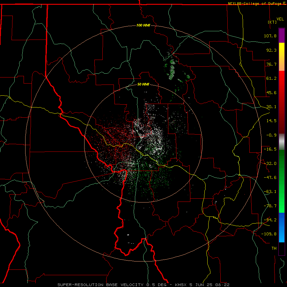Screen dimensions: 287x287
Task: Select the 14.5 legend value
Action: (271, 121)
